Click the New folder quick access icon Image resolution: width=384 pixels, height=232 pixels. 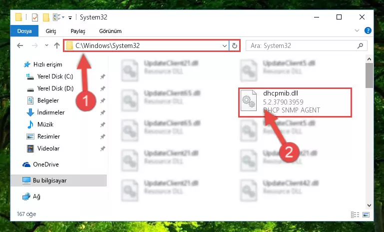point(46,17)
